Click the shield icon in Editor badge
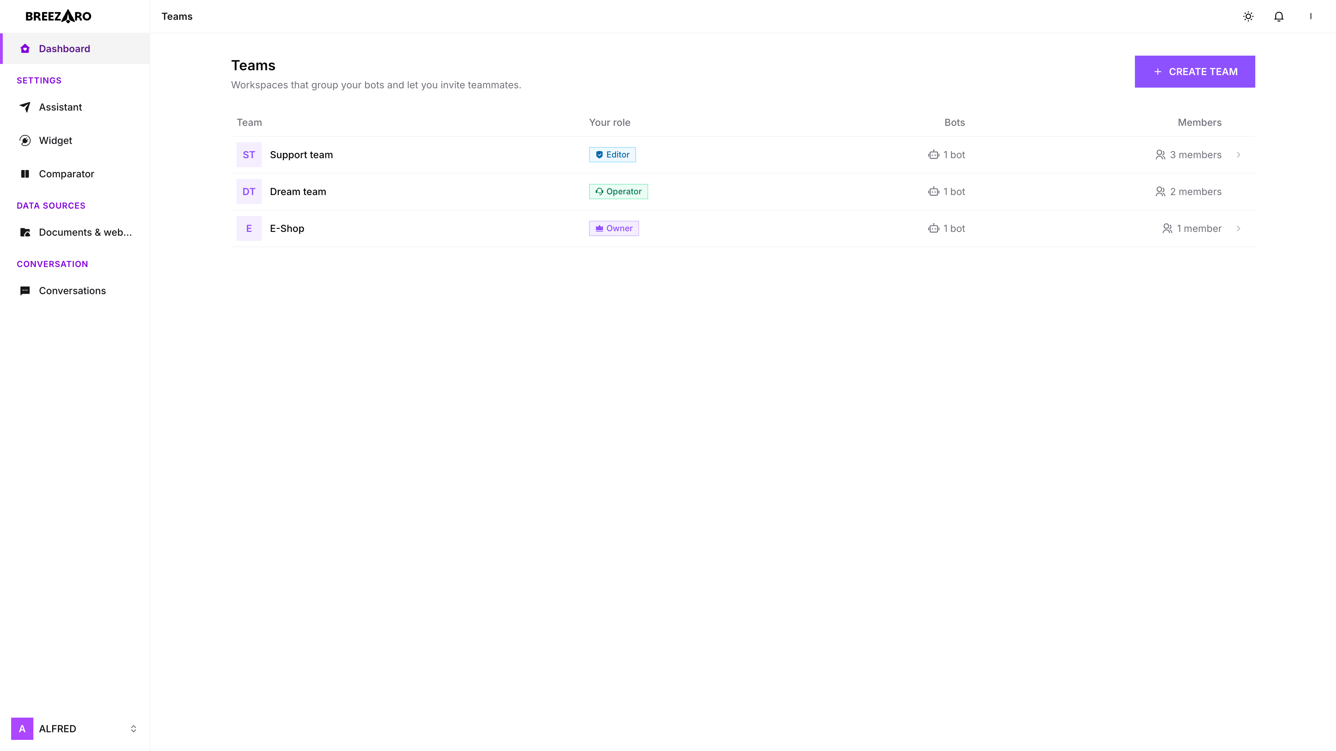The image size is (1336, 751). [599, 155]
